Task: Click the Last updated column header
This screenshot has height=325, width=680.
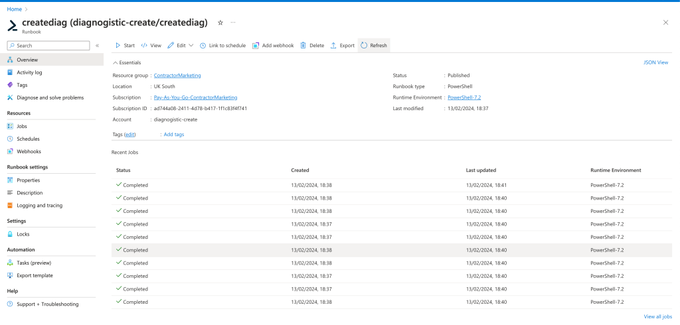Action: (x=481, y=170)
